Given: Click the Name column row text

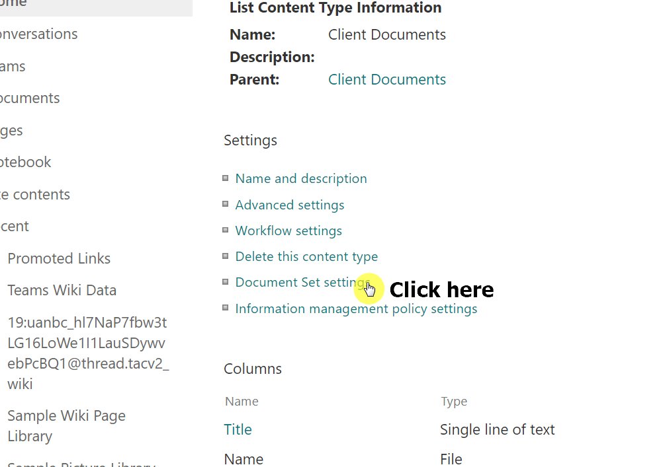Looking at the screenshot, I should tap(243, 459).
